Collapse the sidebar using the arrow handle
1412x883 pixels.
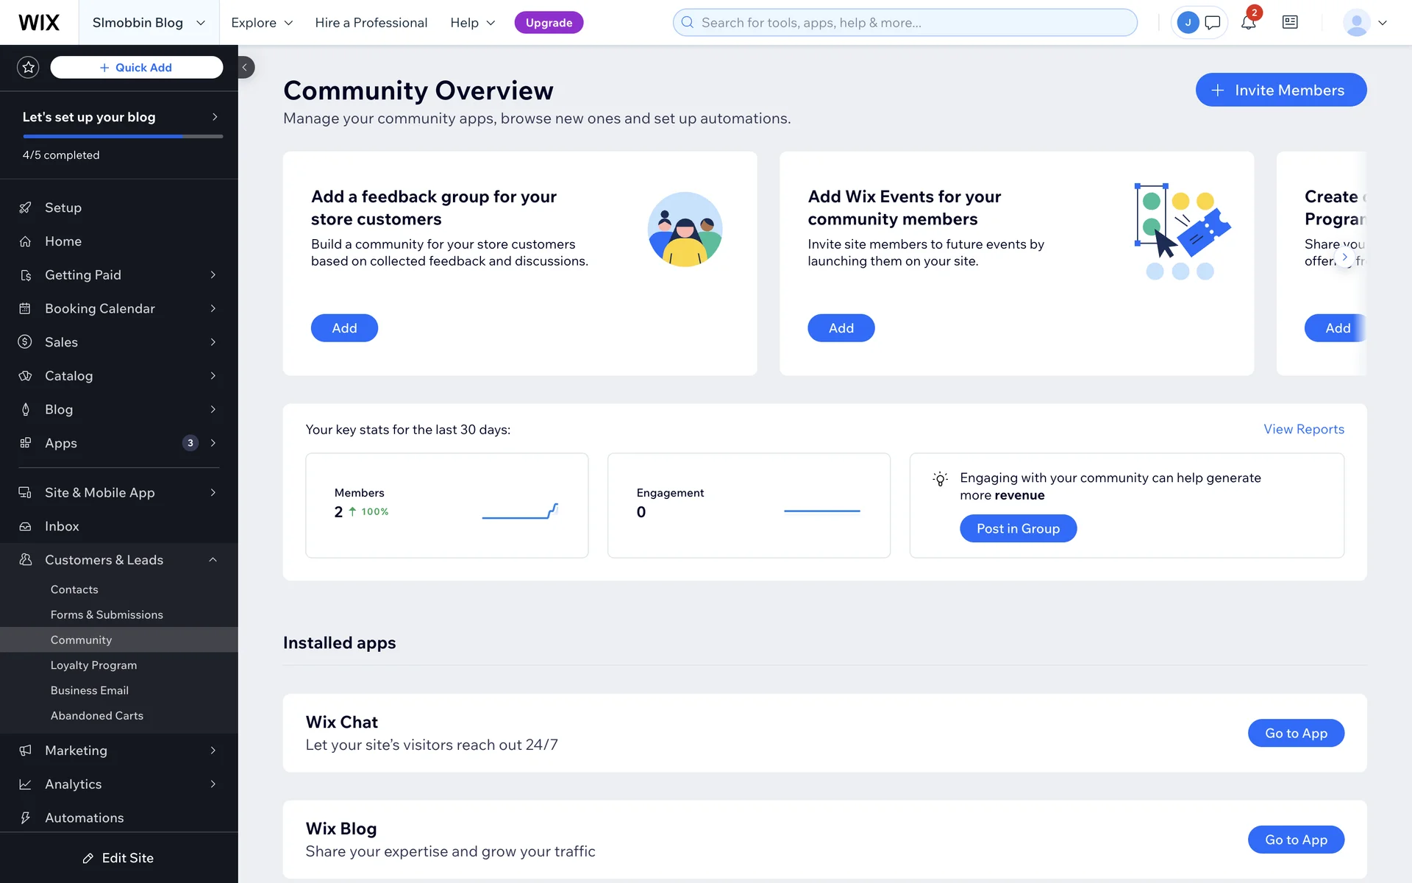(245, 68)
